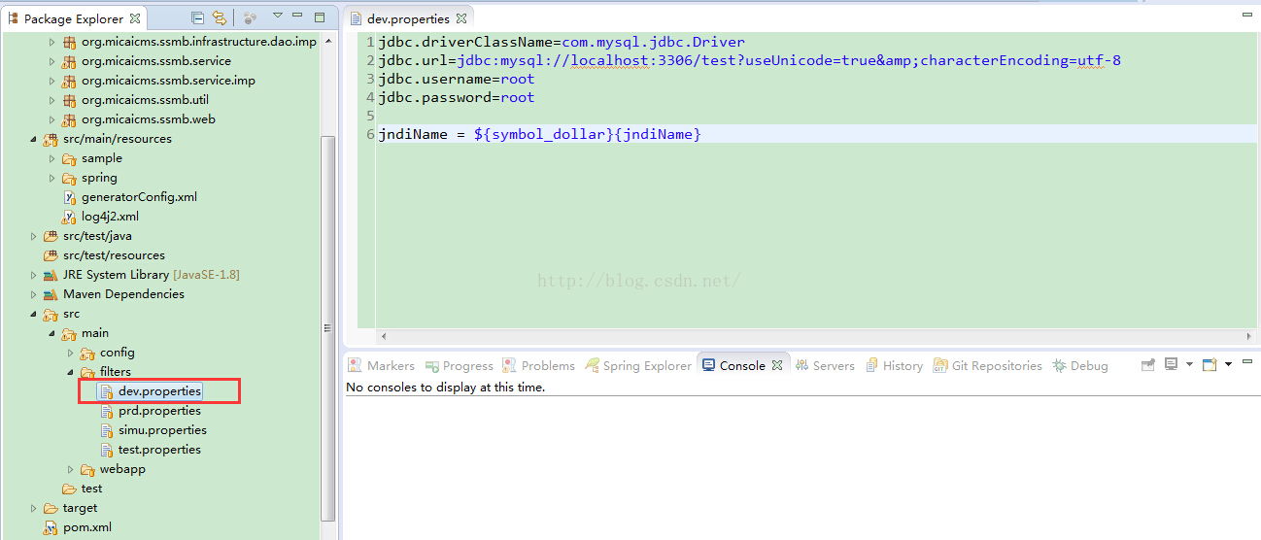Click editor horizontal scrollbar left arrow

[382, 336]
